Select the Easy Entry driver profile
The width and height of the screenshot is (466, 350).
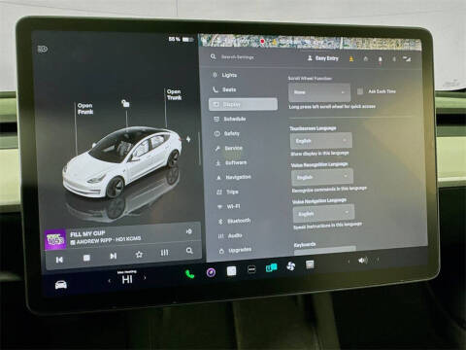[x=322, y=58]
